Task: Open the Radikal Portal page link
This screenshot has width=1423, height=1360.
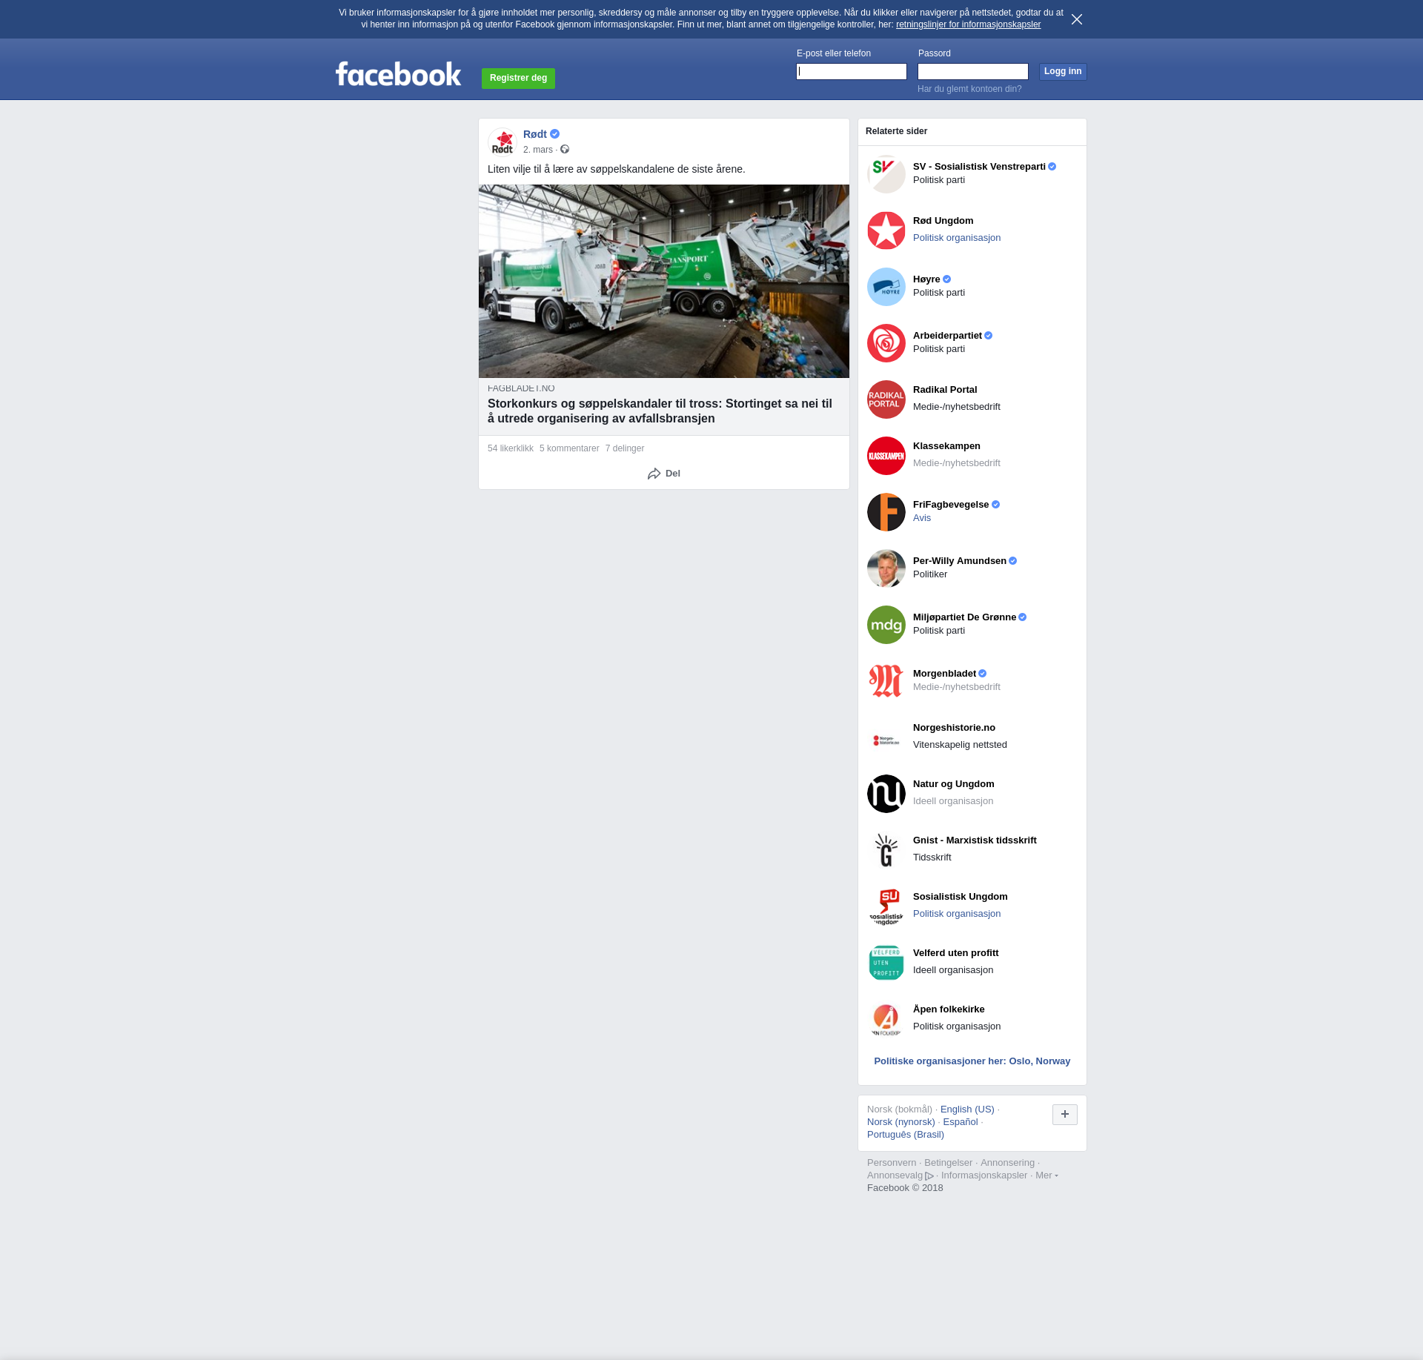Action: pyautogui.click(x=945, y=390)
